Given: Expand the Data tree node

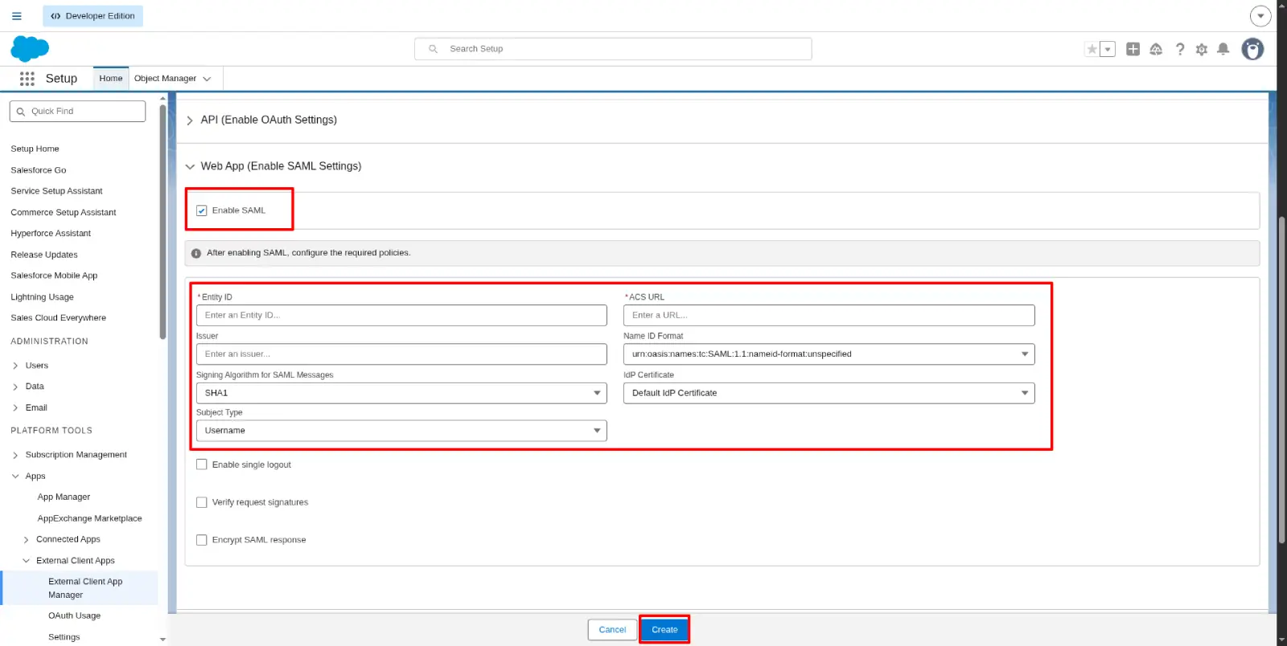Looking at the screenshot, I should pos(15,386).
